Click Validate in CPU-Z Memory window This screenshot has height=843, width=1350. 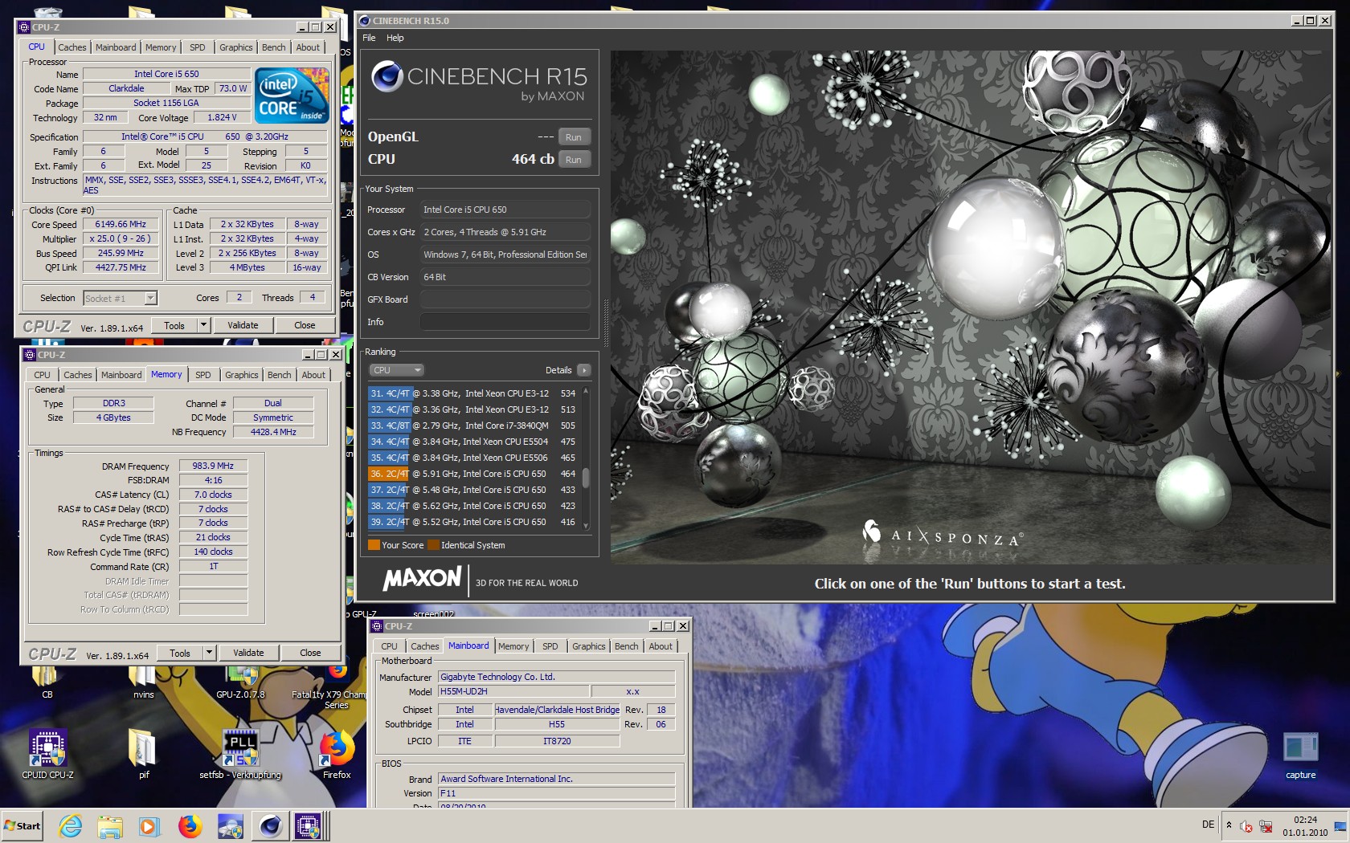(x=248, y=653)
